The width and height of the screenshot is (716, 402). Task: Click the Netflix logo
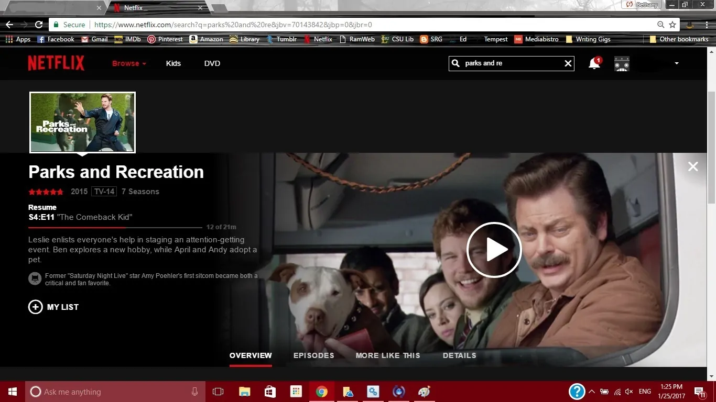56,63
